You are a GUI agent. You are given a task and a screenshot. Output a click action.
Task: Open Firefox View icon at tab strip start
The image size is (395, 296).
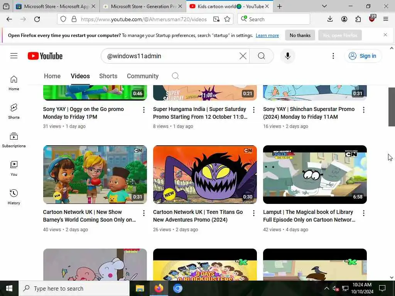point(6,7)
